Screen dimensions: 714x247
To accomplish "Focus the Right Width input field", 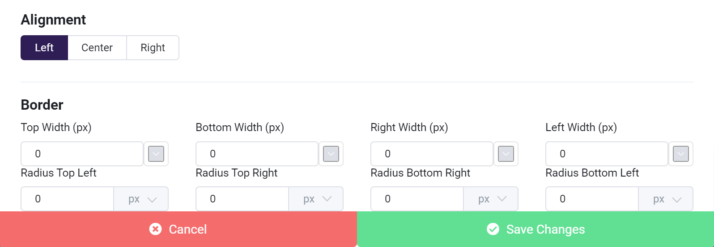I will [432, 154].
